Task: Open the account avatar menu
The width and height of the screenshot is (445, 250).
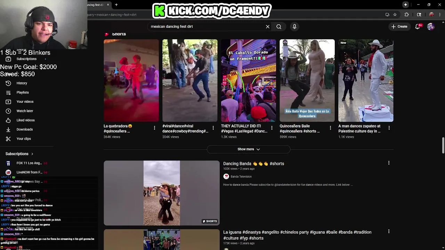Action: pos(431,26)
